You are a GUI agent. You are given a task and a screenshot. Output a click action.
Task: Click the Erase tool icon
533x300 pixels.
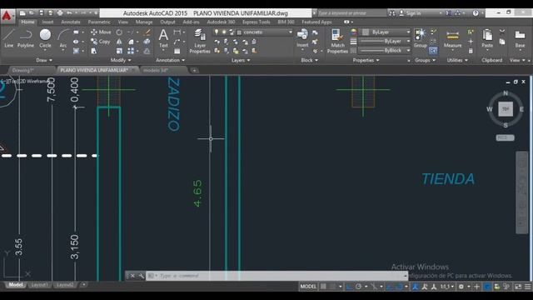pos(147,32)
